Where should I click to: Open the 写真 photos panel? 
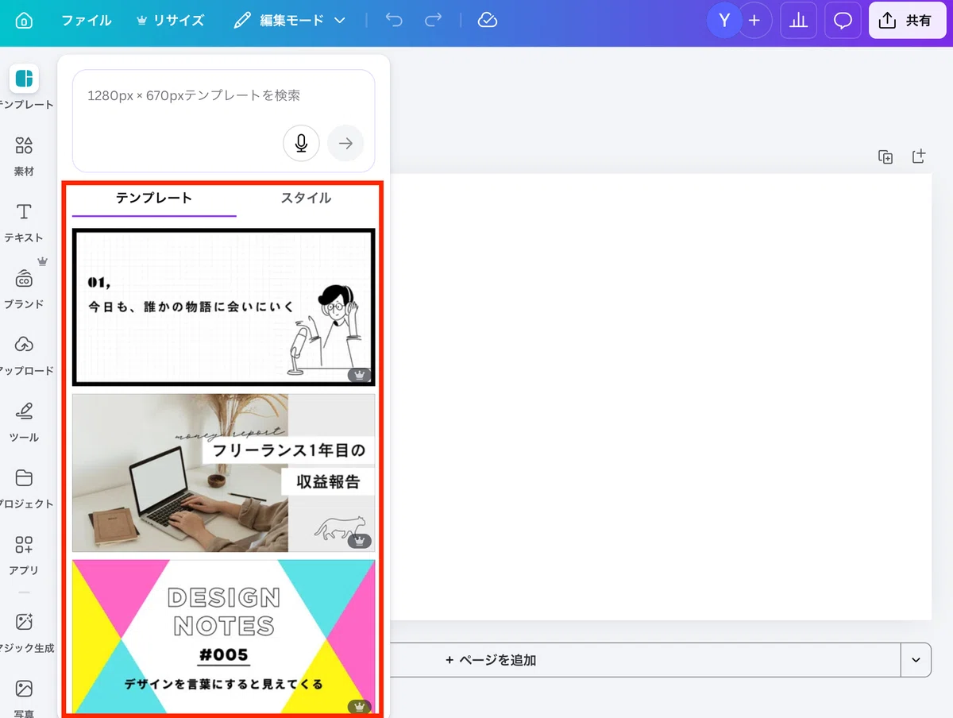coord(25,697)
